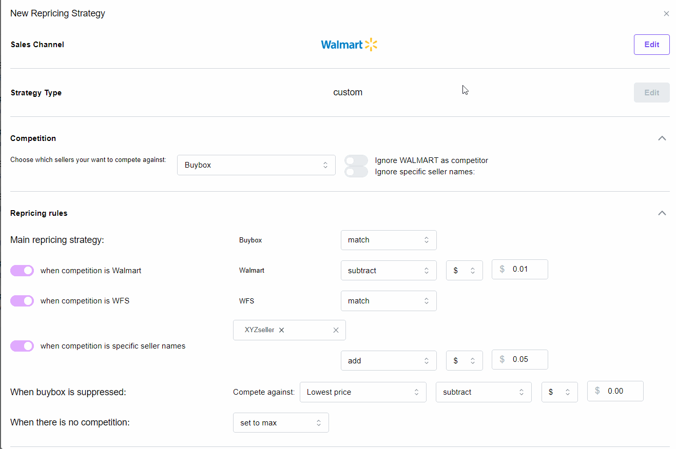The width and height of the screenshot is (676, 449).
Task: Enable Ignore specific seller names switch
Action: 356,172
